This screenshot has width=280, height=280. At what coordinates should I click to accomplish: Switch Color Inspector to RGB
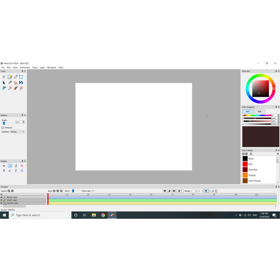pyautogui.click(x=259, y=112)
